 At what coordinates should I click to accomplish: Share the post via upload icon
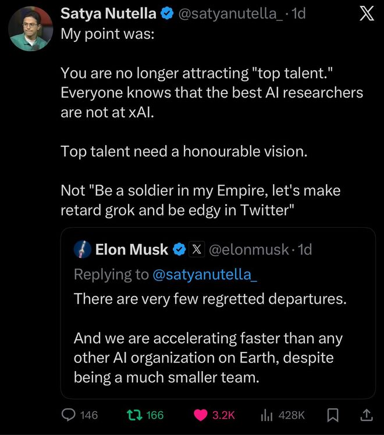click(x=366, y=415)
